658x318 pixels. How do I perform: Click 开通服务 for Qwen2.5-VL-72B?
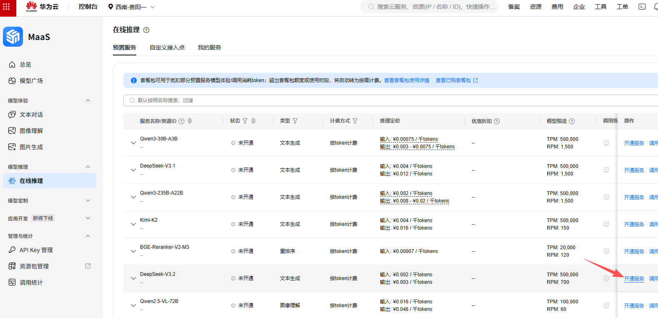tap(634, 305)
